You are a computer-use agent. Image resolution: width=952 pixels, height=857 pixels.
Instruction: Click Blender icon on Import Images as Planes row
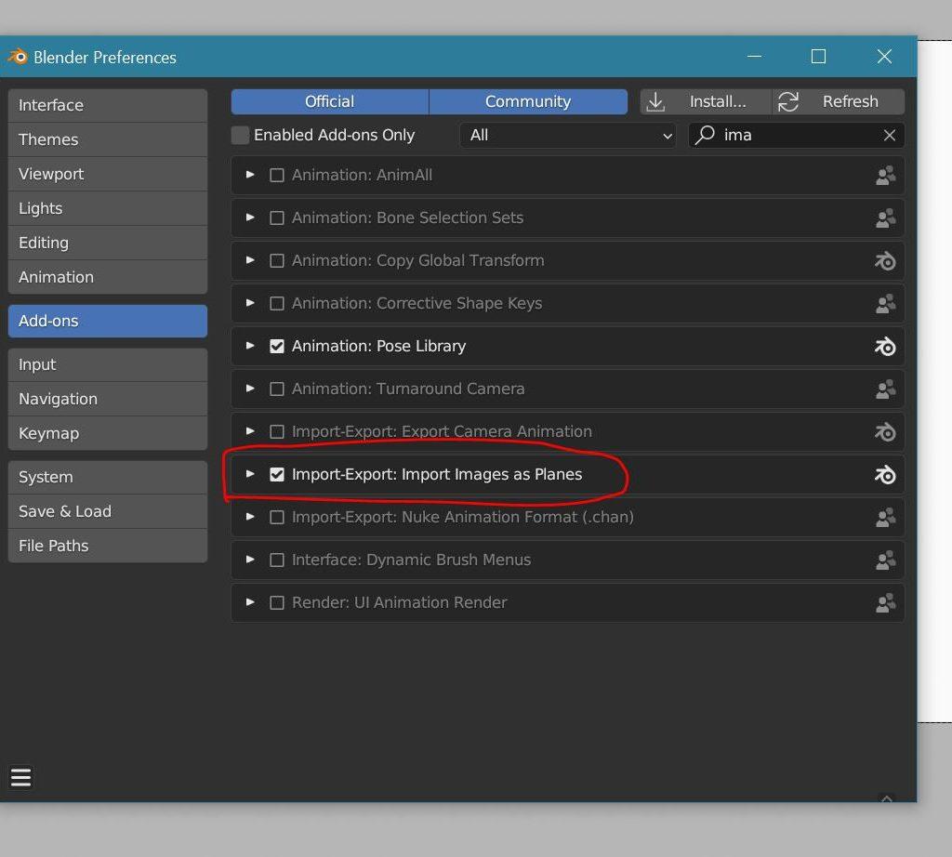885,475
